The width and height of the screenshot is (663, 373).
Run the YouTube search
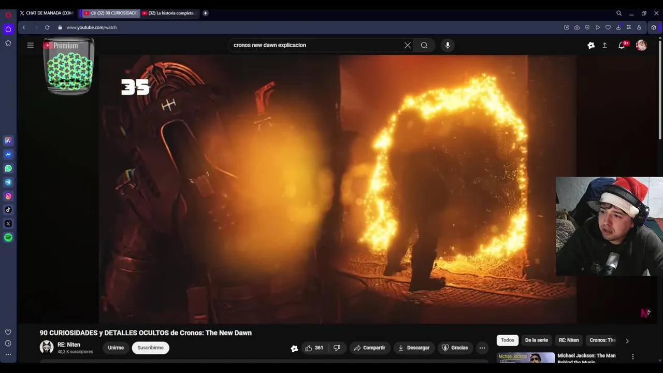[424, 45]
